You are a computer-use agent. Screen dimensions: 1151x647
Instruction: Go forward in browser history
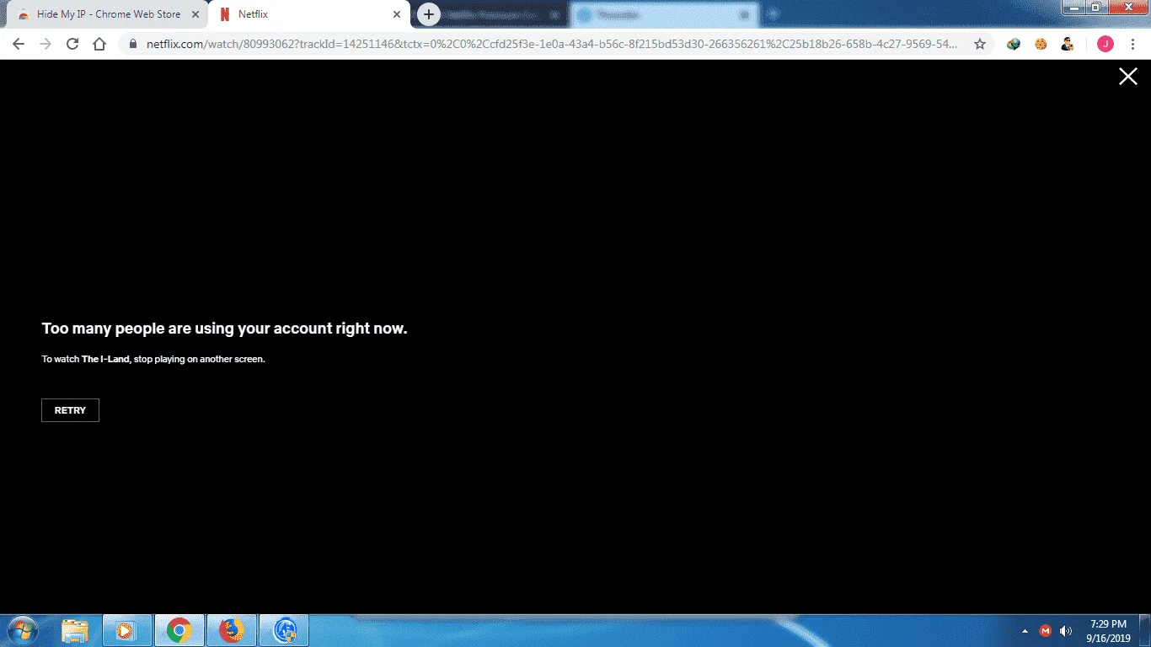pyautogui.click(x=46, y=44)
